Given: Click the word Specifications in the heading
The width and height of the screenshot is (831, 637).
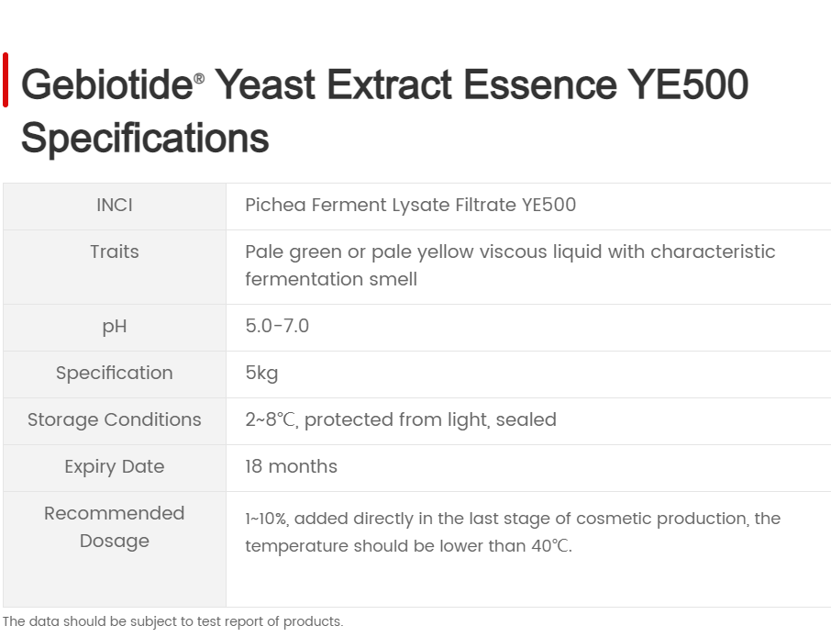Looking at the screenshot, I should click(145, 138).
